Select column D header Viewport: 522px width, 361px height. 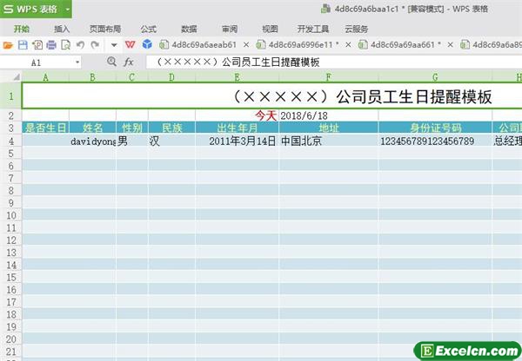click(x=171, y=77)
